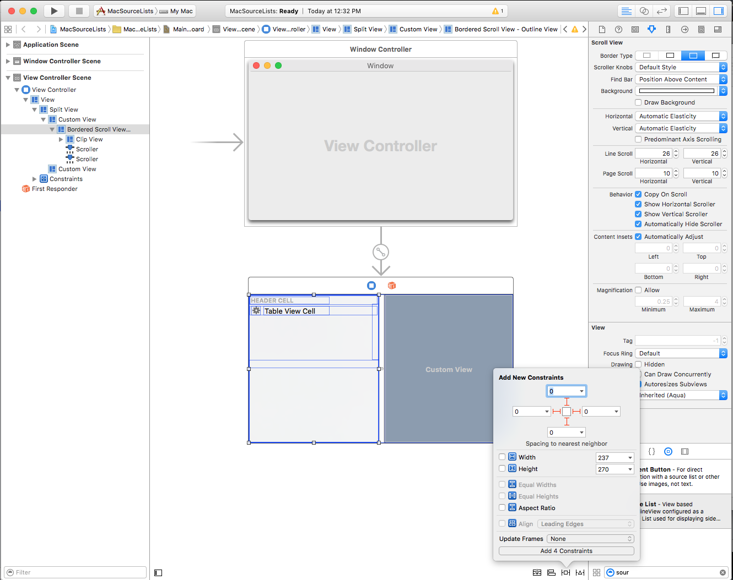The image size is (733, 580).
Task: Select the Size inspector ruler icon
Action: click(x=668, y=29)
